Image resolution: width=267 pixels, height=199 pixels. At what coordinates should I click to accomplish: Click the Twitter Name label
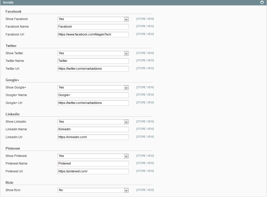pyautogui.click(x=15, y=61)
